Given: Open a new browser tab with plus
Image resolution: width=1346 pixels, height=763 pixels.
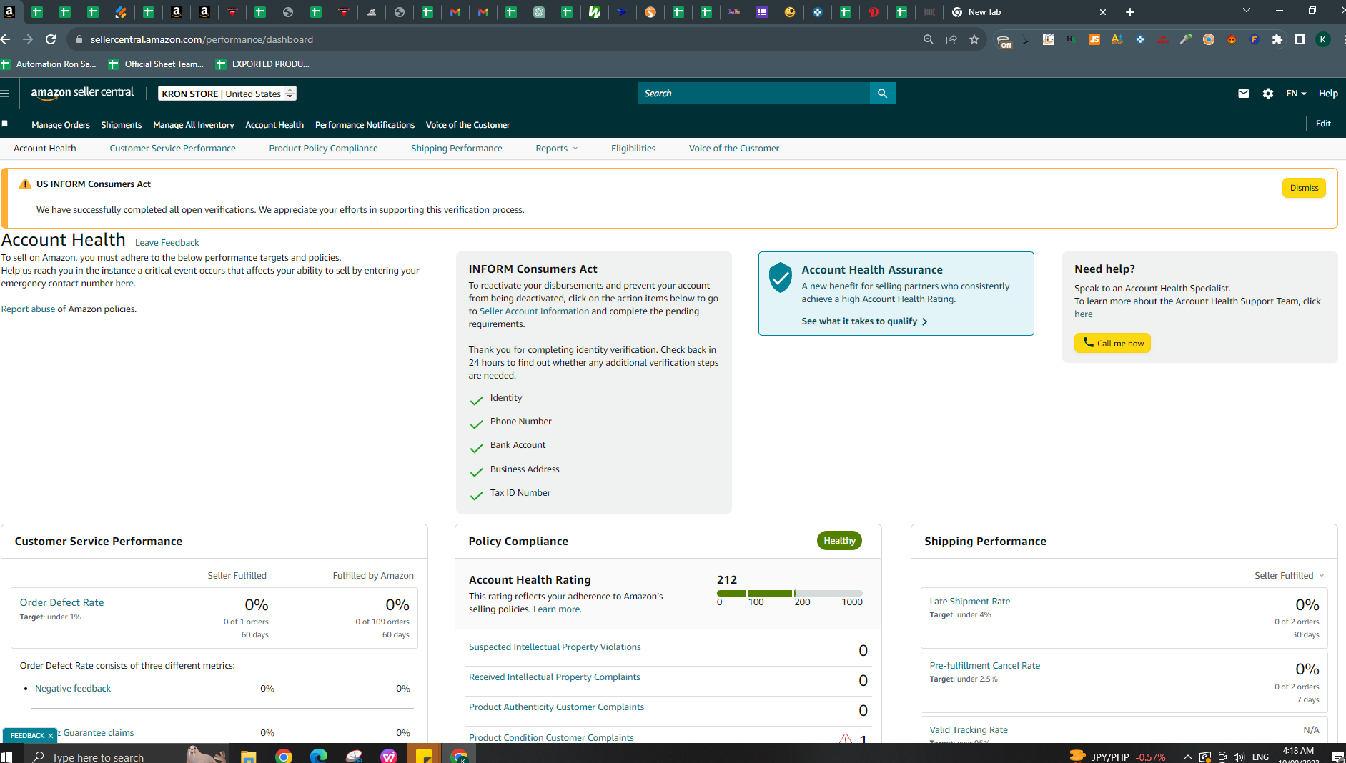Looking at the screenshot, I should [x=1130, y=12].
